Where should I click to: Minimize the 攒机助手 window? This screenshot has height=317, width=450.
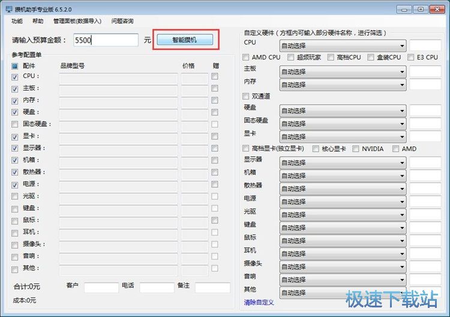(x=404, y=10)
